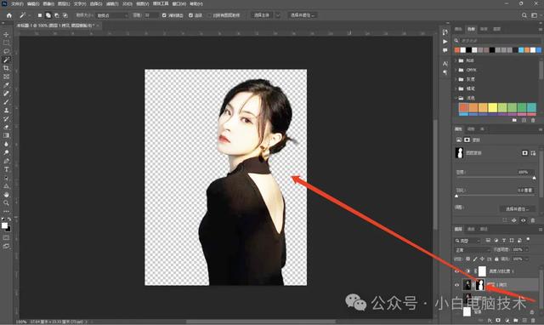Select the Horizontal Type tool
Viewport: 544px width, 325px height.
click(x=6, y=169)
